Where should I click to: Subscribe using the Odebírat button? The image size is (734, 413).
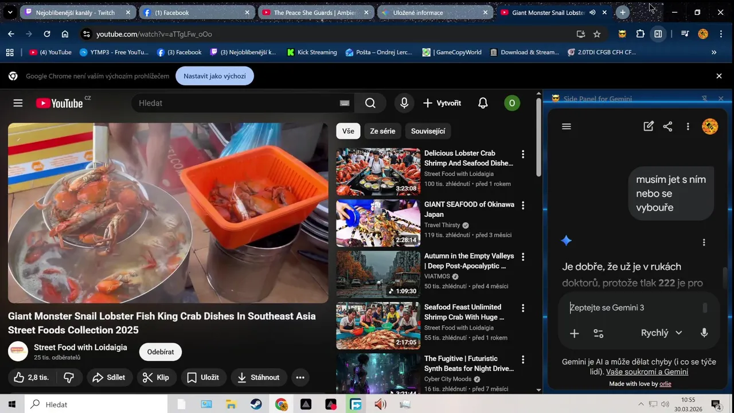[x=161, y=352]
